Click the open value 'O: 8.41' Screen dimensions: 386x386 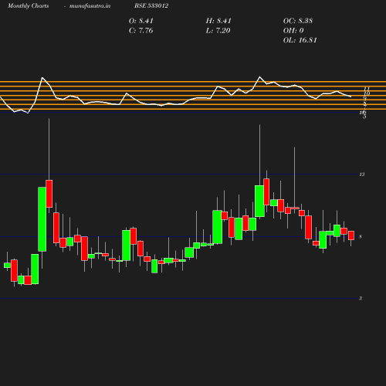141,21
